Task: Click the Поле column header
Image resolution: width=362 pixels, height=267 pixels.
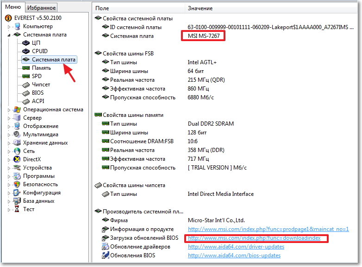Action: coord(138,8)
